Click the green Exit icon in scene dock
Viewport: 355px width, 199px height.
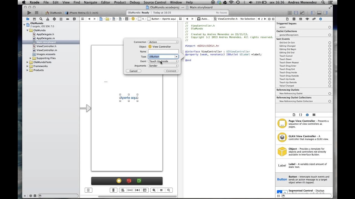[139, 181]
